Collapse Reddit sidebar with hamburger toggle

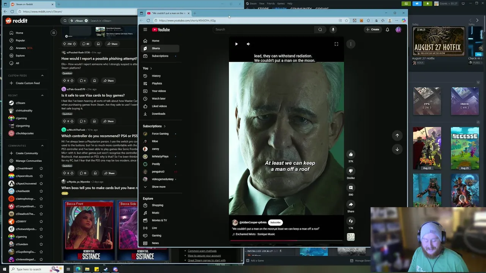coord(54,33)
